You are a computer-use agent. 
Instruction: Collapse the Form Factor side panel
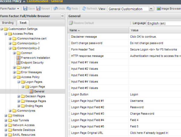(x=62, y=16)
